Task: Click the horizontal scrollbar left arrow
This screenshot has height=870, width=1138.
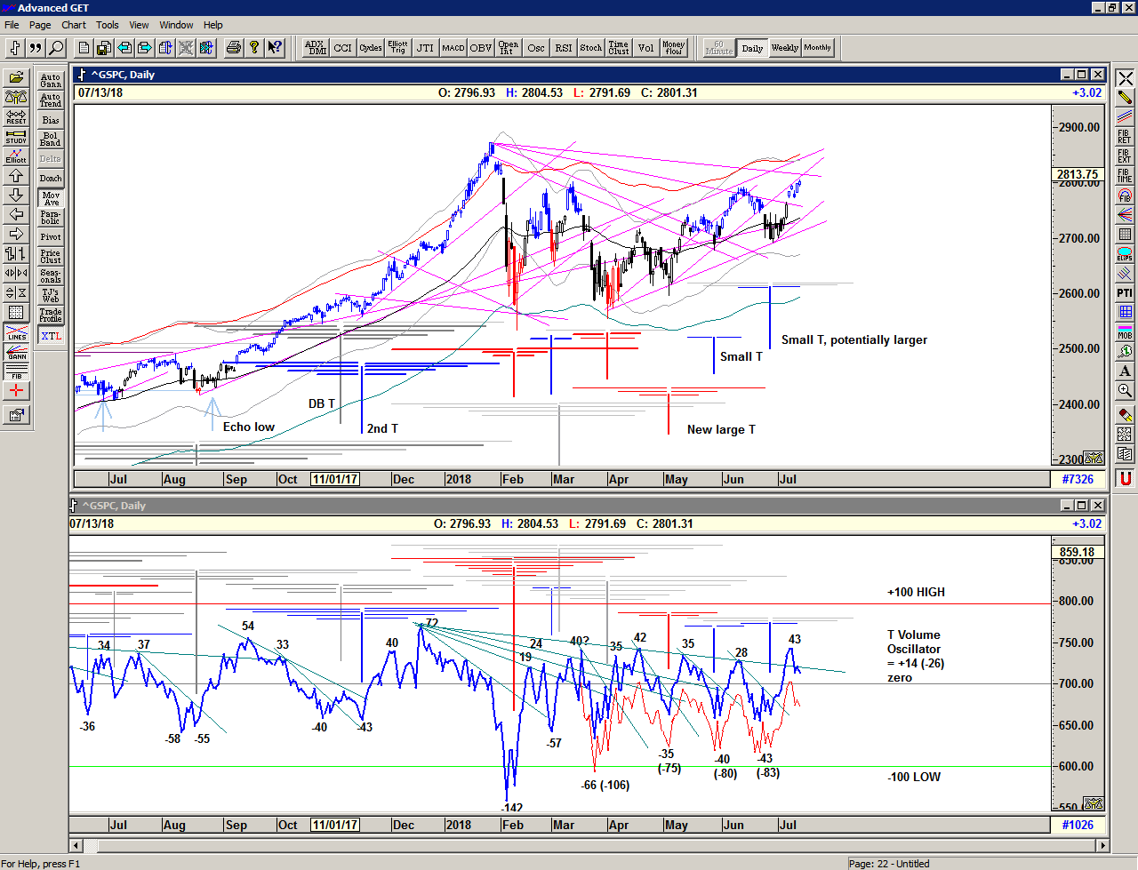Action: point(76,845)
